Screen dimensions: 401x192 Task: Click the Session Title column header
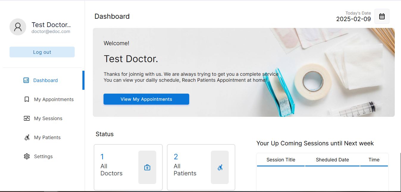(x=281, y=160)
